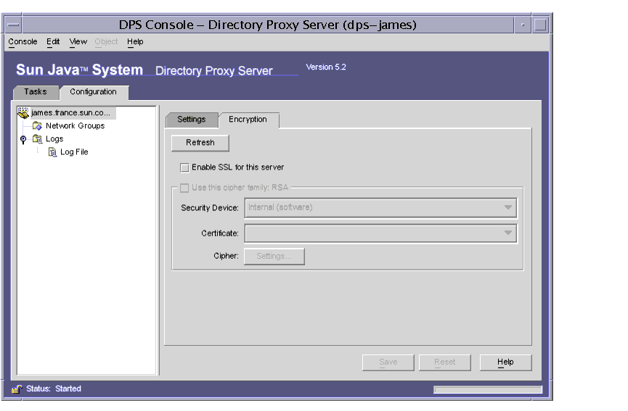Screen dimensions: 628x411
Task: Click the Sun Java System heading
Action: [79, 70]
